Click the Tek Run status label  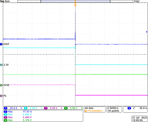click(5, 1)
